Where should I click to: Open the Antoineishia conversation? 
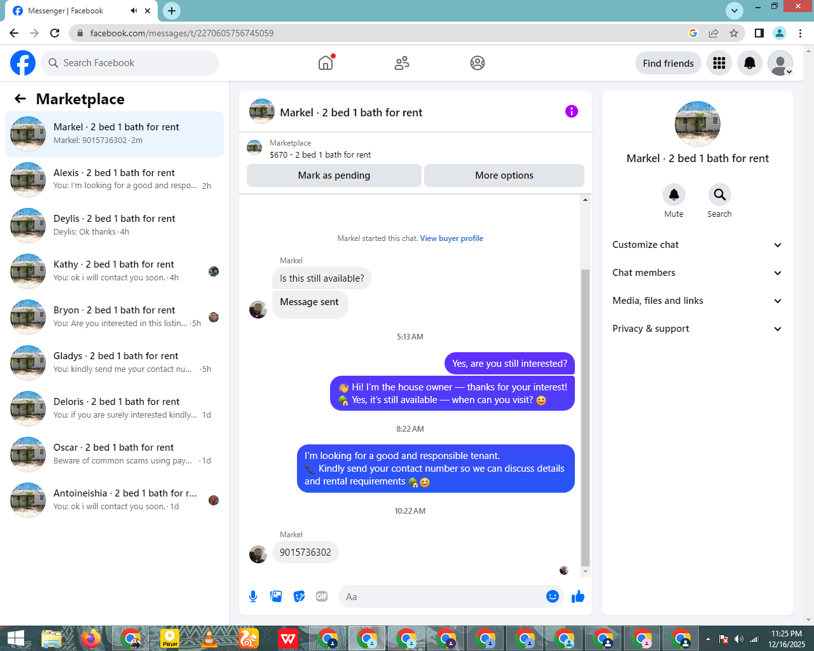click(x=114, y=500)
